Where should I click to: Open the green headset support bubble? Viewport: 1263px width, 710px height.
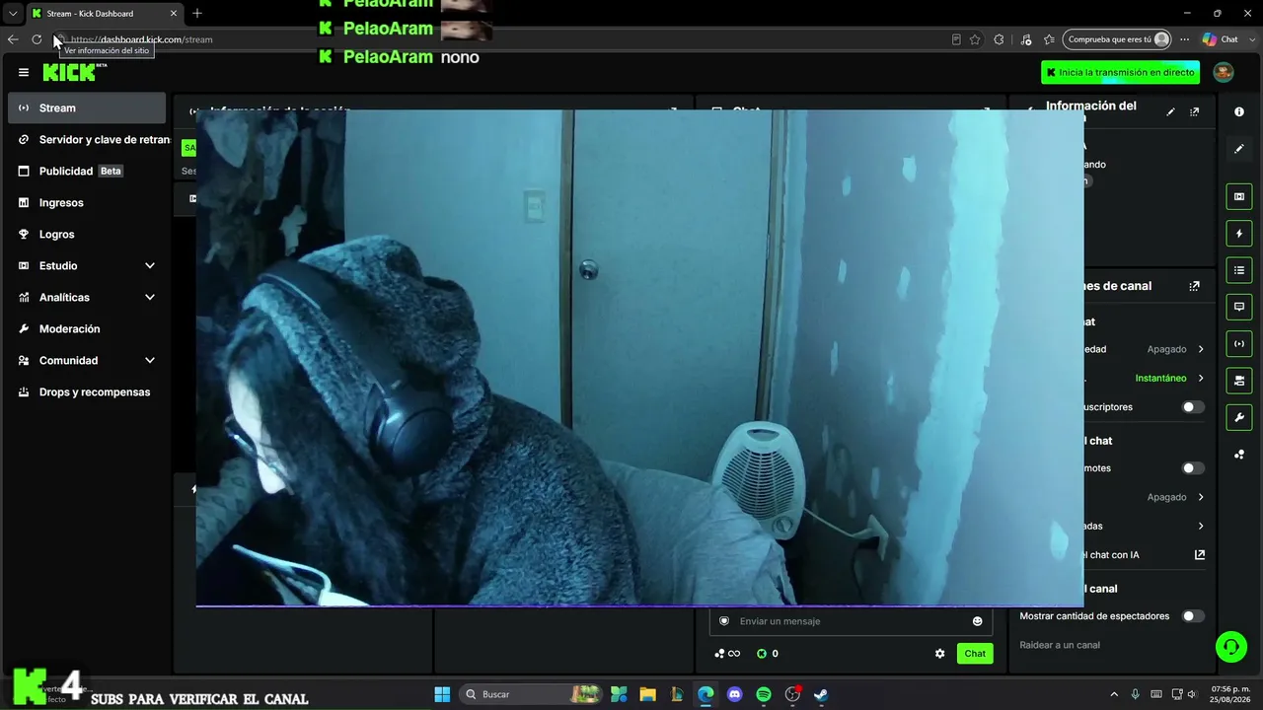(1230, 647)
